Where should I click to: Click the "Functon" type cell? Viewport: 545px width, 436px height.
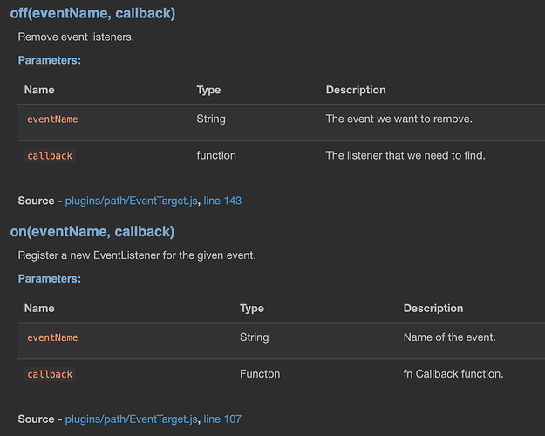click(x=260, y=374)
